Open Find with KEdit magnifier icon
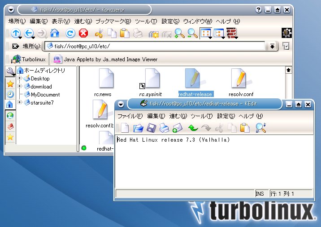 [260, 128]
